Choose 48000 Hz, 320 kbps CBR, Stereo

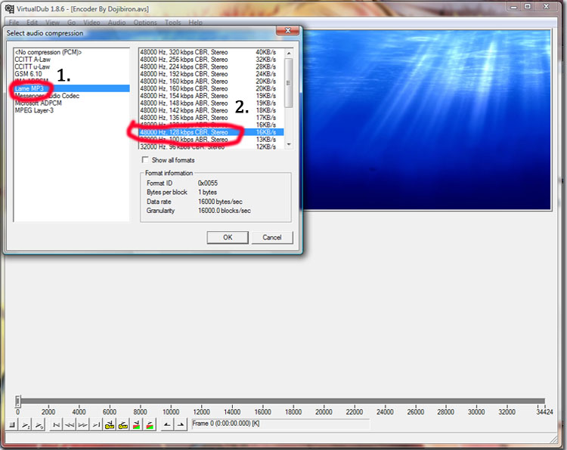(212, 52)
